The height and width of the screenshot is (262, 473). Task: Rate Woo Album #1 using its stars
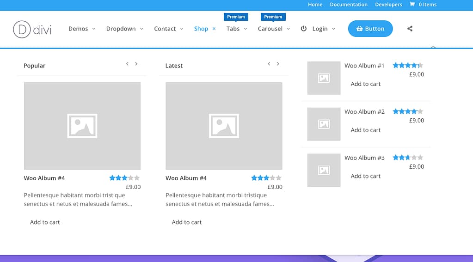click(x=407, y=66)
